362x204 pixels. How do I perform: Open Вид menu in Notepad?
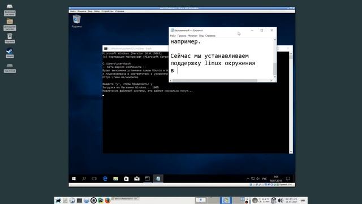[201, 36]
